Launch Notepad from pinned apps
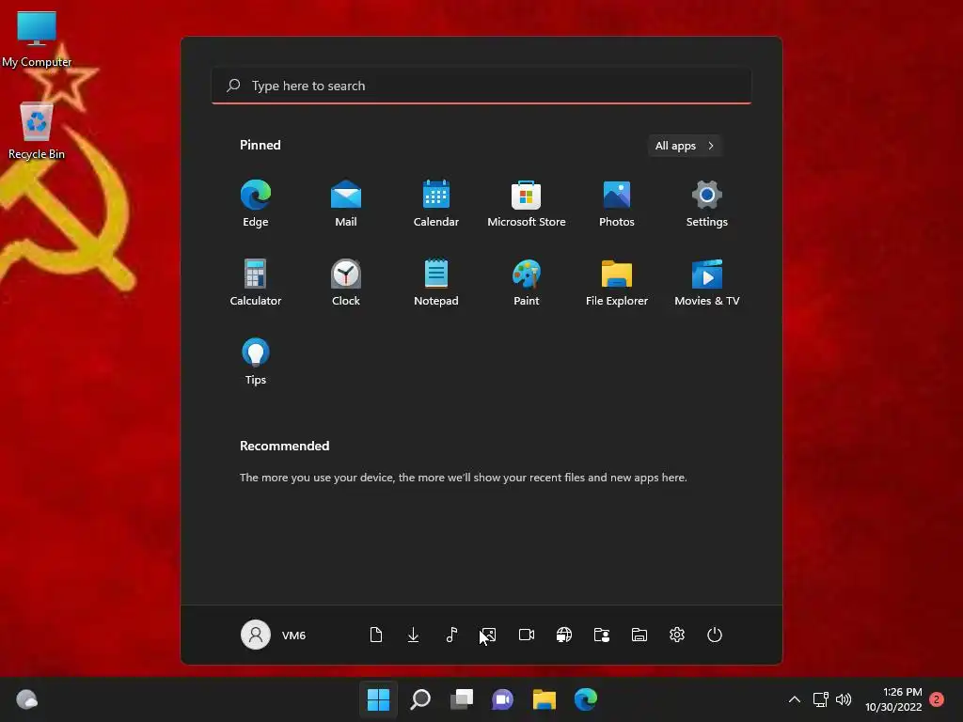The height and width of the screenshot is (722, 963). coord(436,282)
